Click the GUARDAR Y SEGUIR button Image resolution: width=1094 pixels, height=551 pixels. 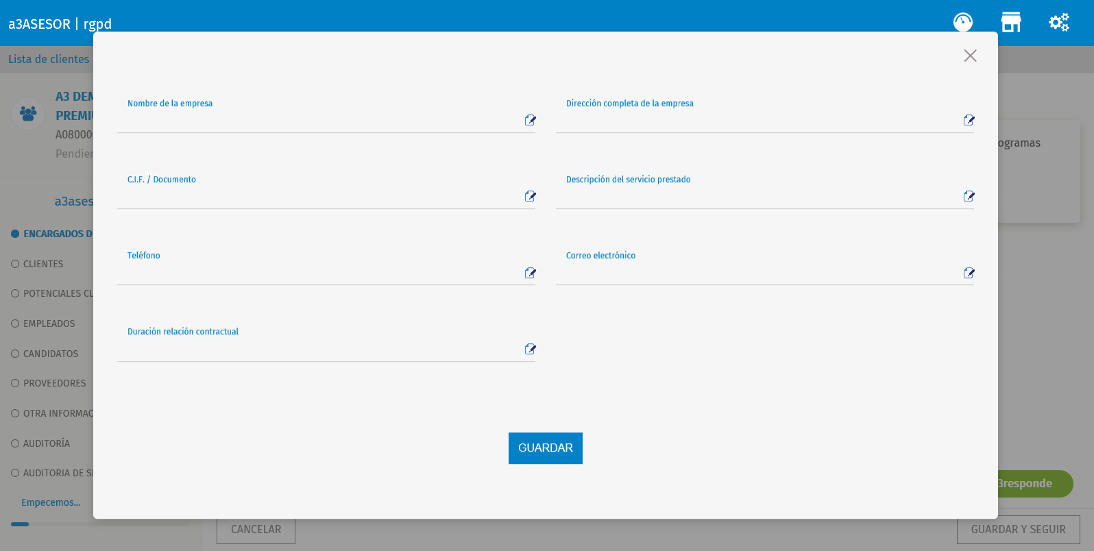[1018, 530]
